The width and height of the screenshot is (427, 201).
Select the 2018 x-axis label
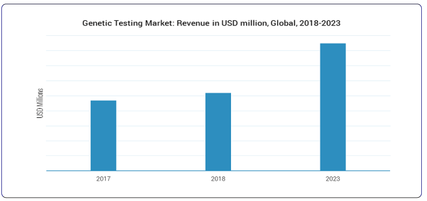click(218, 179)
